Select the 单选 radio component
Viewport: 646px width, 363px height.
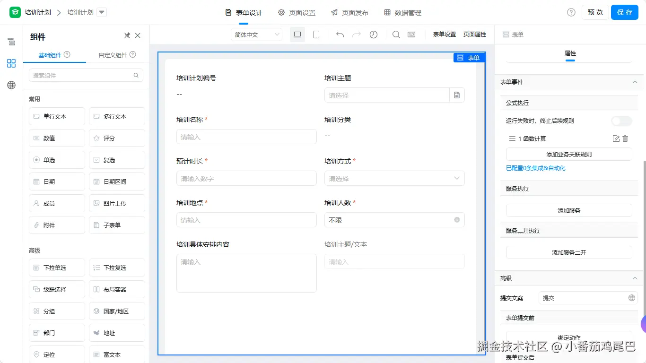pyautogui.click(x=57, y=160)
